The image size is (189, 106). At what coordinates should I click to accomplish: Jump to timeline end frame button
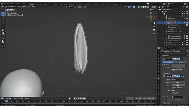pyautogui.click(x=85, y=98)
